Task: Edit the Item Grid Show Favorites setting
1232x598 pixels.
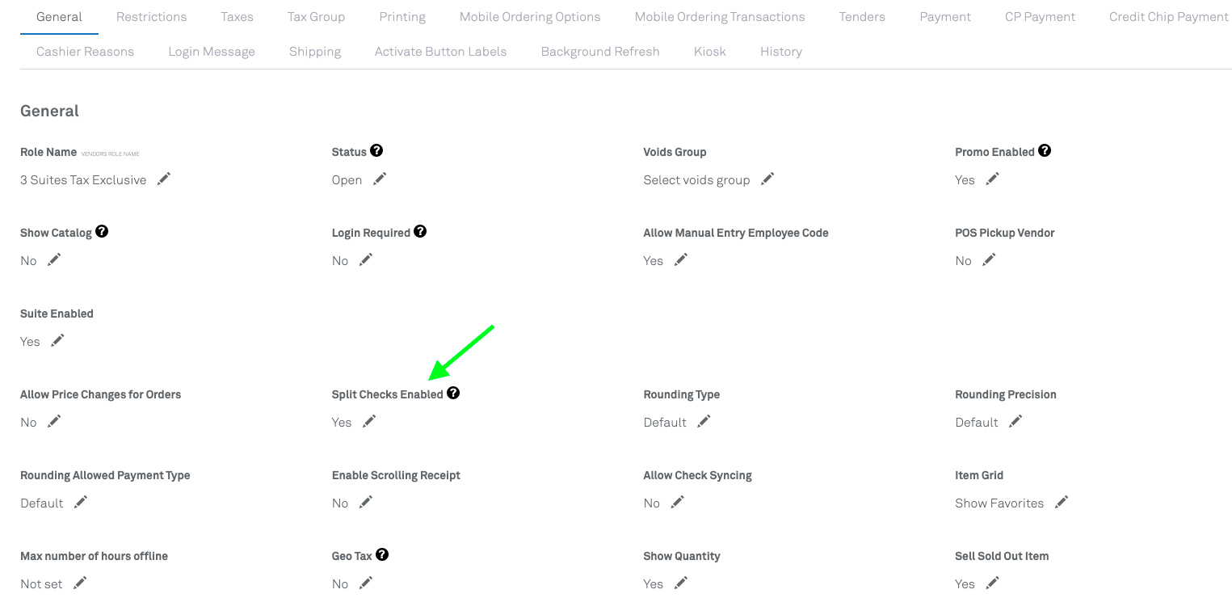Action: point(1062,503)
